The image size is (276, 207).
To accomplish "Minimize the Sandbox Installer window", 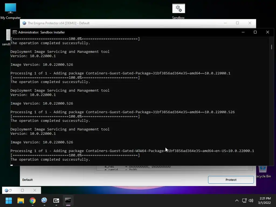I will (x=243, y=32).
